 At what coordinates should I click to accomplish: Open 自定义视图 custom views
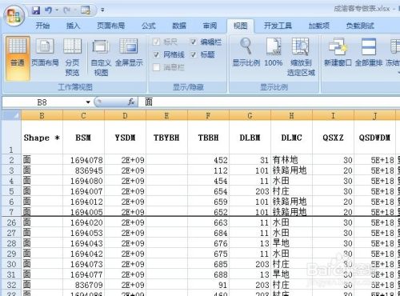coord(101,57)
